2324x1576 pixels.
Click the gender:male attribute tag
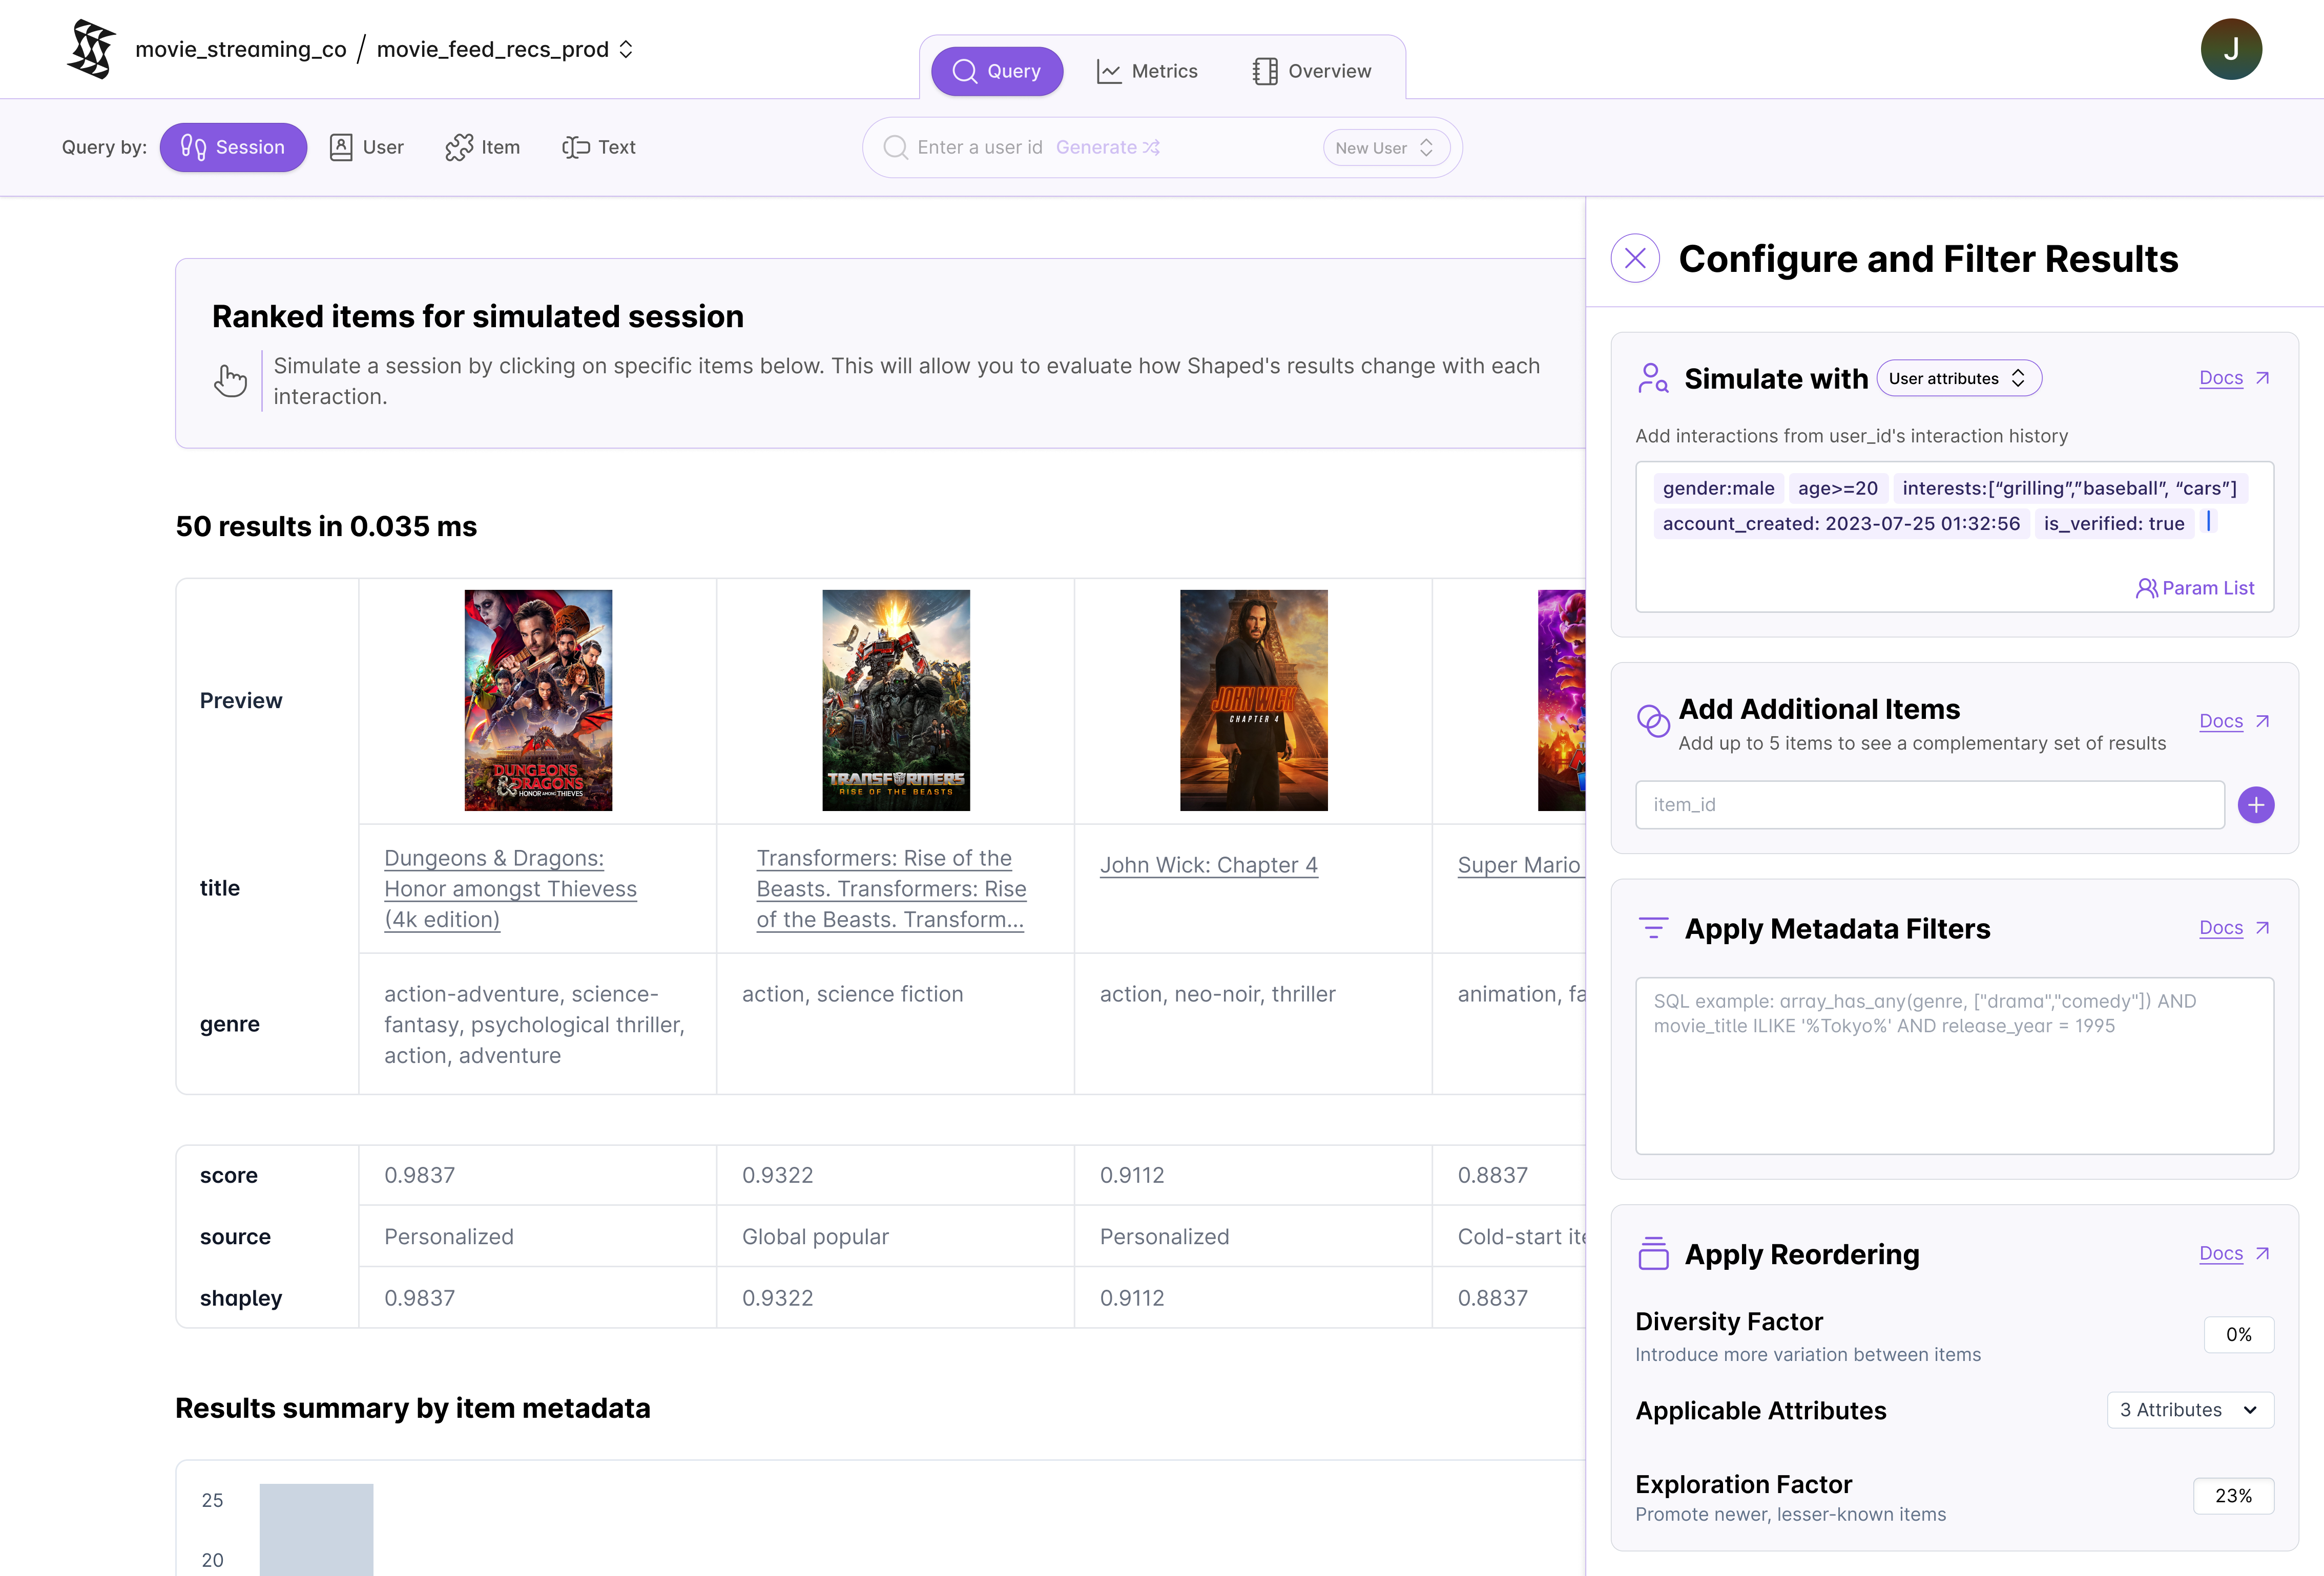point(1718,487)
